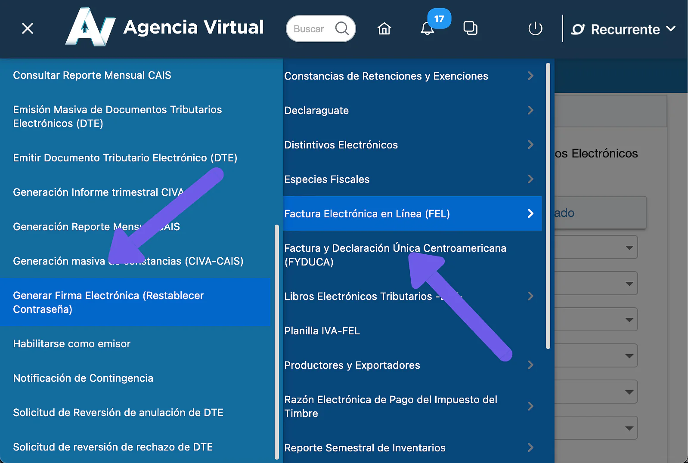688x463 pixels.
Task: Open Generación masiva de constancias (CIVA-CAIS)
Action: point(128,261)
